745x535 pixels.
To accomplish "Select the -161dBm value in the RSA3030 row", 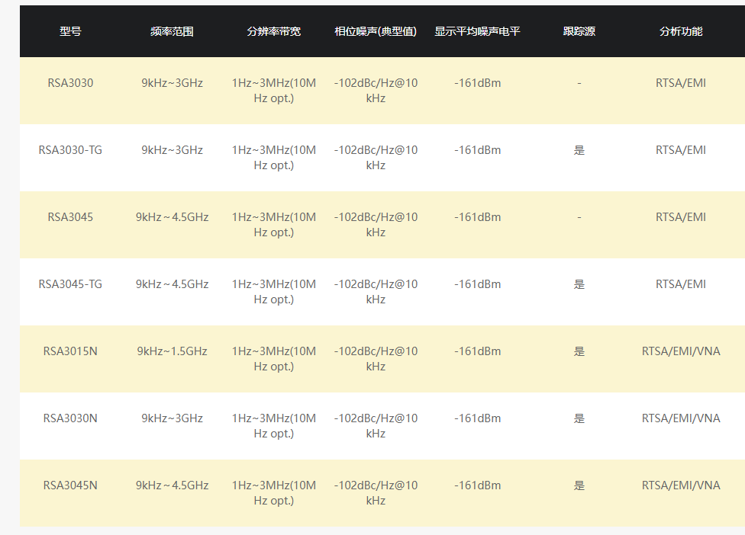I will [478, 83].
